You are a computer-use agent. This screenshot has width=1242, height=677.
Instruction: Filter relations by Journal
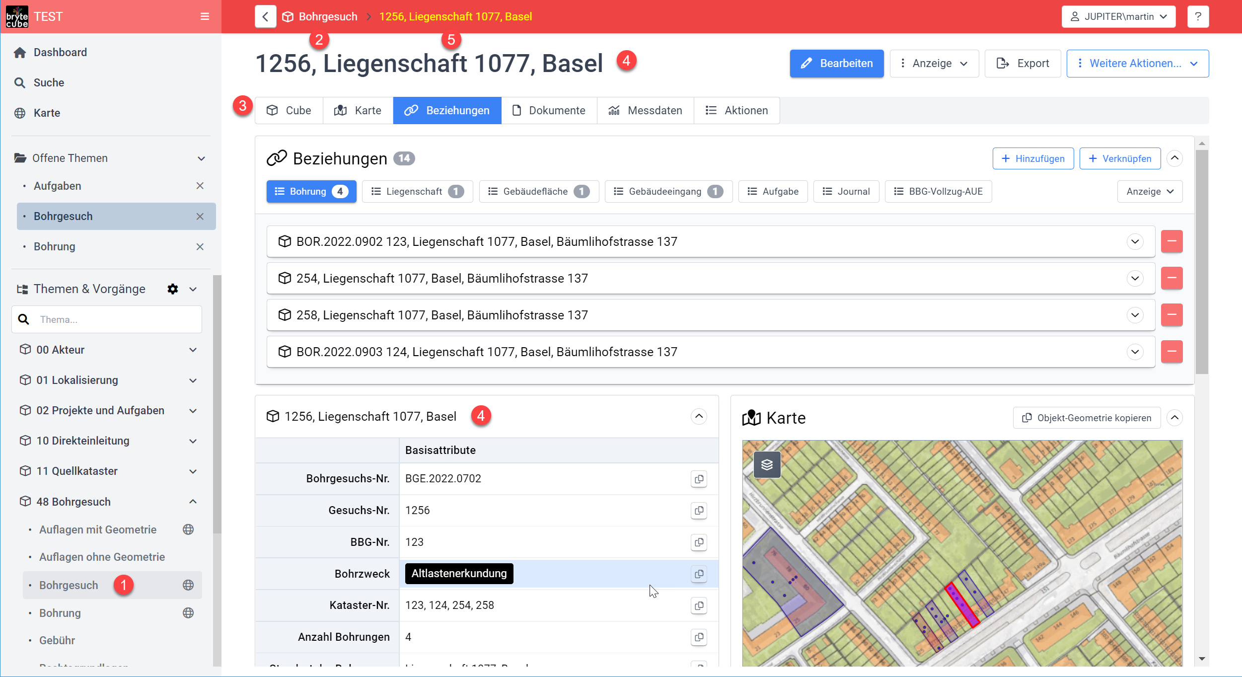pyautogui.click(x=846, y=191)
